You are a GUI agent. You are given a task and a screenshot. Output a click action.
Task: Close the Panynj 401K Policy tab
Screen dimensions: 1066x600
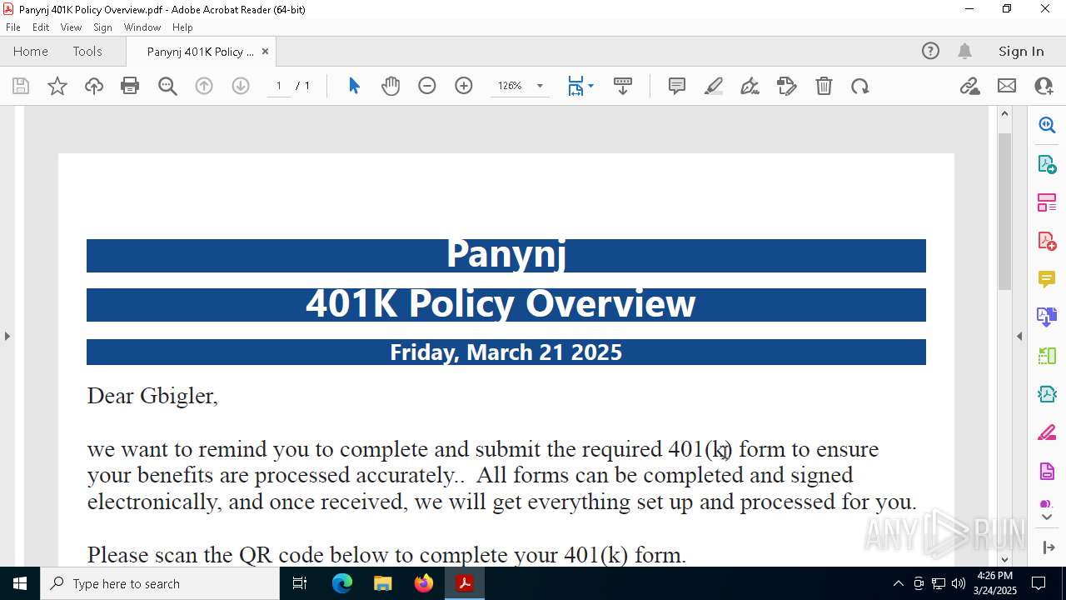265,51
